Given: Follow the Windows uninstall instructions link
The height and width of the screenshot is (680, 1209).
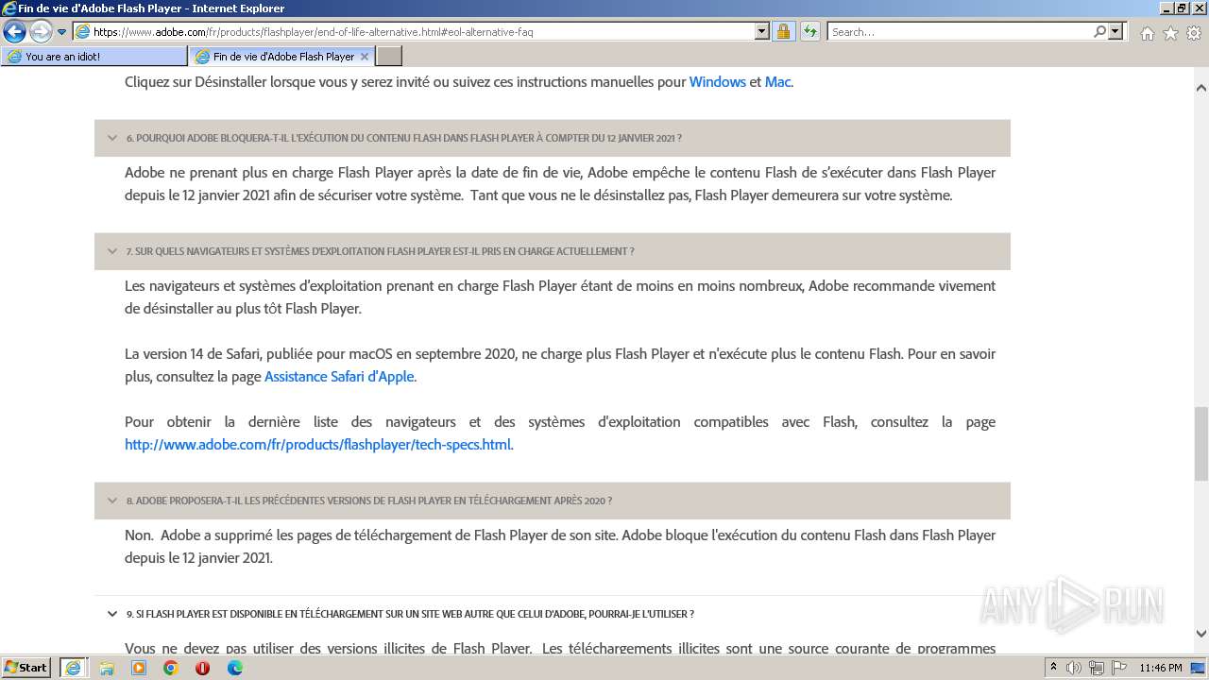Looking at the screenshot, I should pos(718,82).
